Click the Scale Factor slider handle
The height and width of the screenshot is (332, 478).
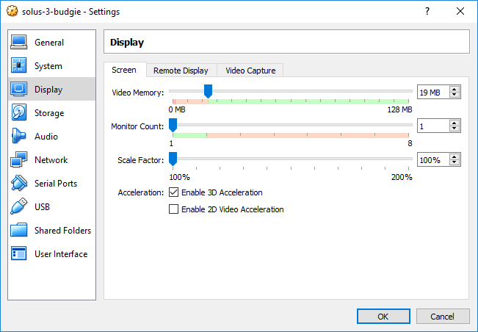coord(173,159)
